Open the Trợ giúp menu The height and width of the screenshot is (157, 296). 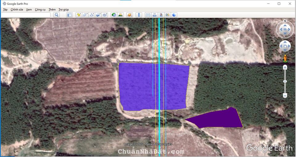point(64,10)
